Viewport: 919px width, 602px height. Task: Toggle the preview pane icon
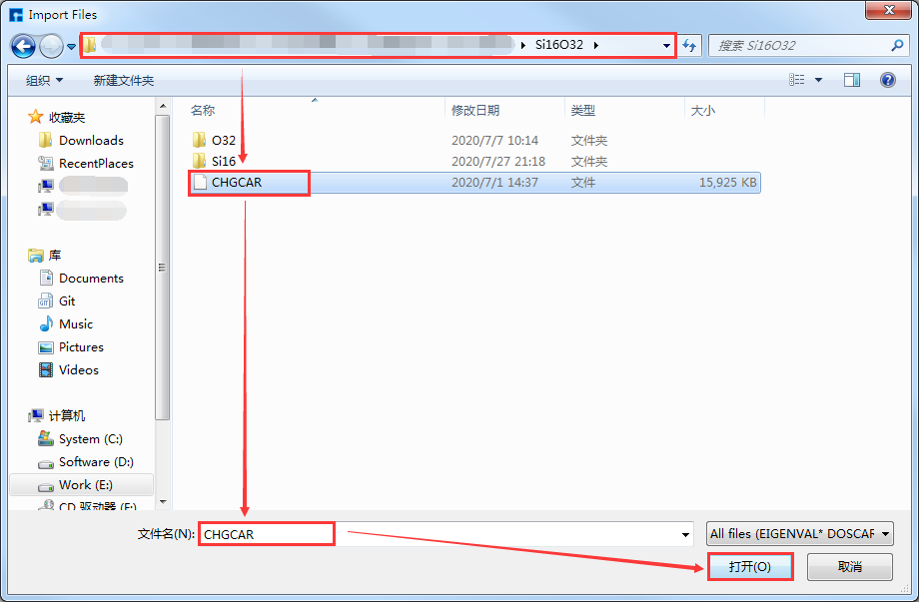[x=851, y=80]
